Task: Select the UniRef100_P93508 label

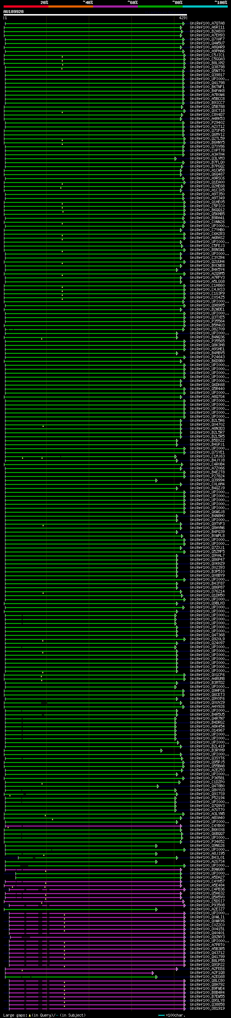Action: point(207,905)
